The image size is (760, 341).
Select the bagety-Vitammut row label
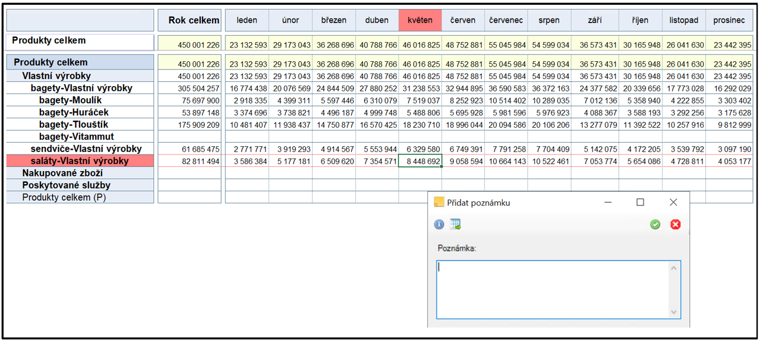(x=80, y=137)
